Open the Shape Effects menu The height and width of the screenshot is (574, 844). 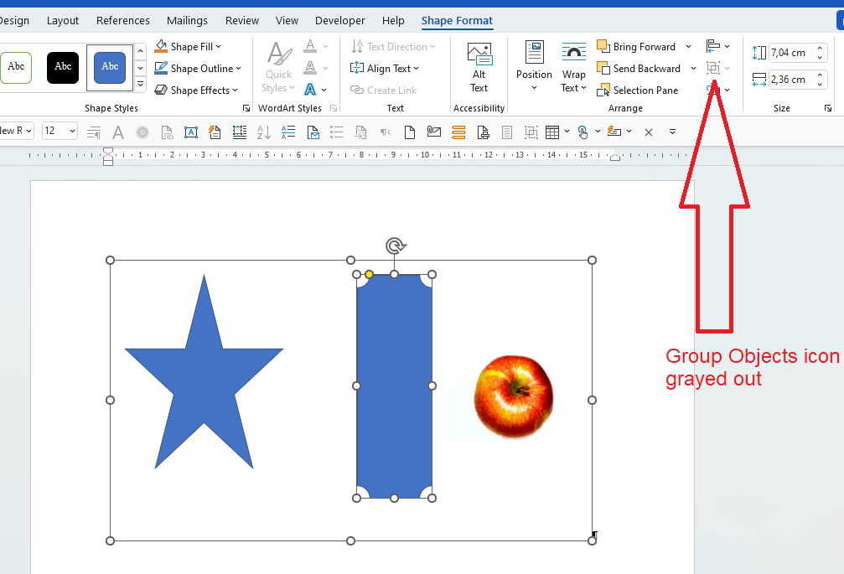pyautogui.click(x=196, y=90)
